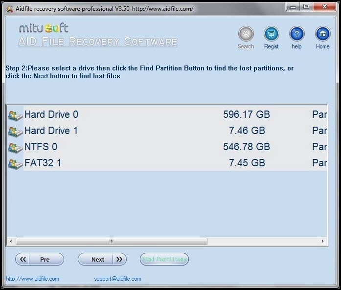This screenshot has height=290, width=341.
Task: Choose the FAT32 1 partition
Action: point(167,163)
